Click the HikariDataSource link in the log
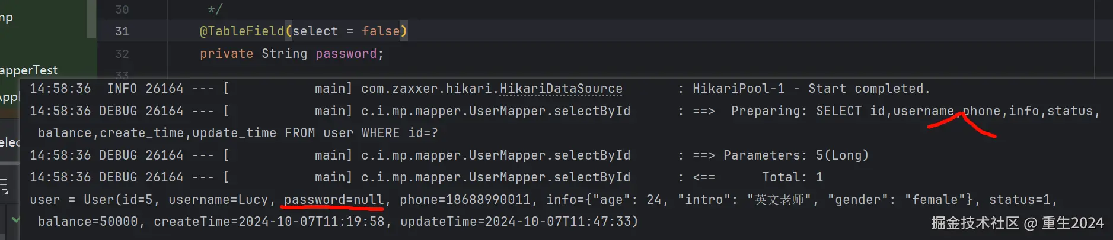Viewport: 1113px width, 240px height. click(x=561, y=89)
